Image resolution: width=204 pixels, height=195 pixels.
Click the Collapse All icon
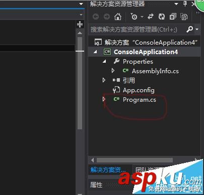click(173, 17)
